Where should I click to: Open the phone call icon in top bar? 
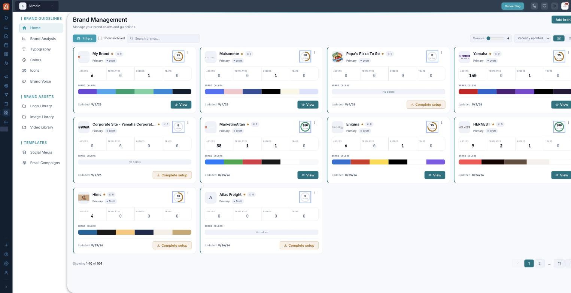[534, 6]
